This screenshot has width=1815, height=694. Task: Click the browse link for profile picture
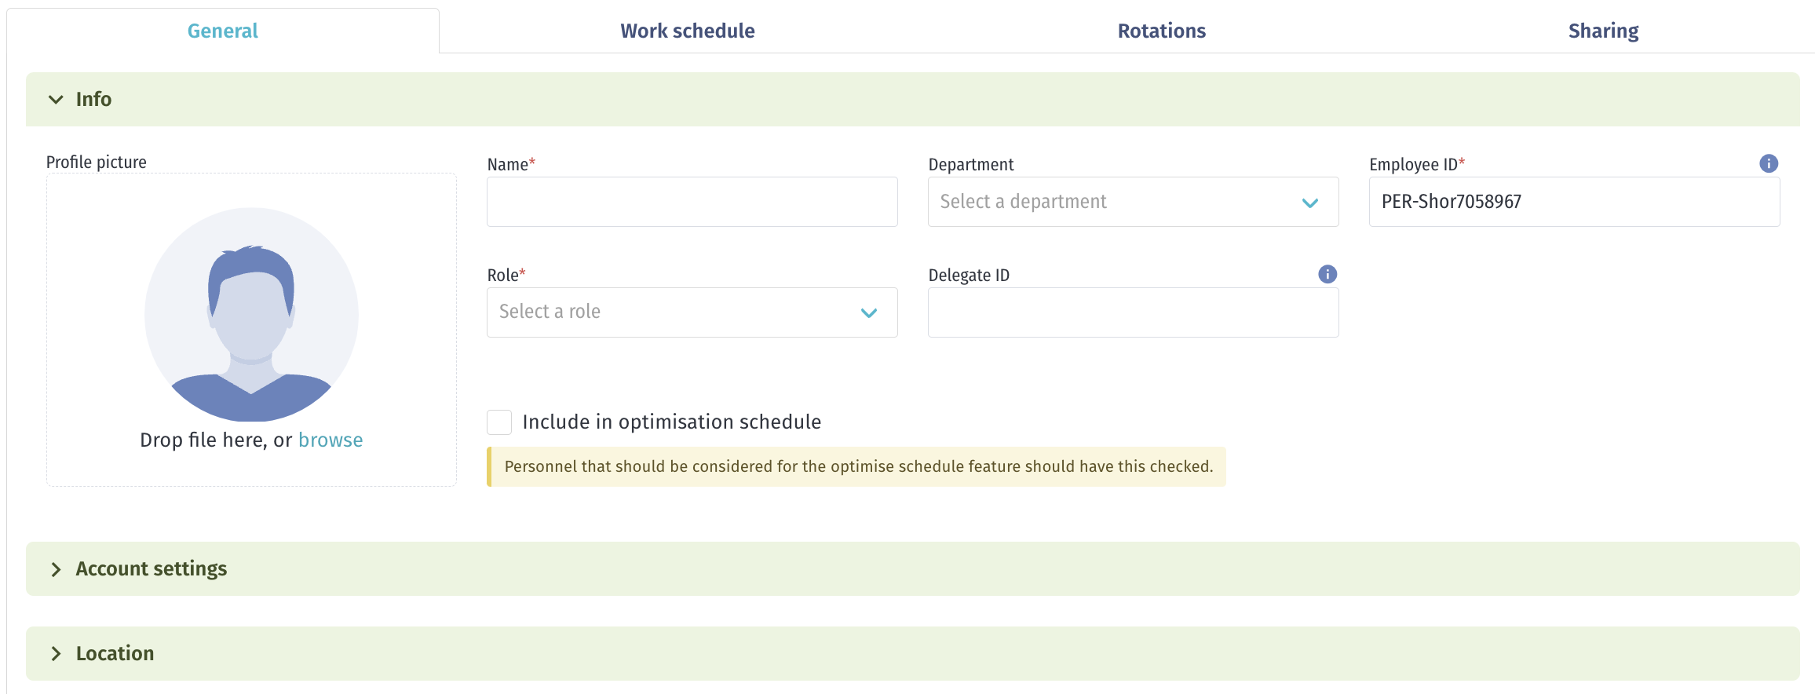point(330,440)
